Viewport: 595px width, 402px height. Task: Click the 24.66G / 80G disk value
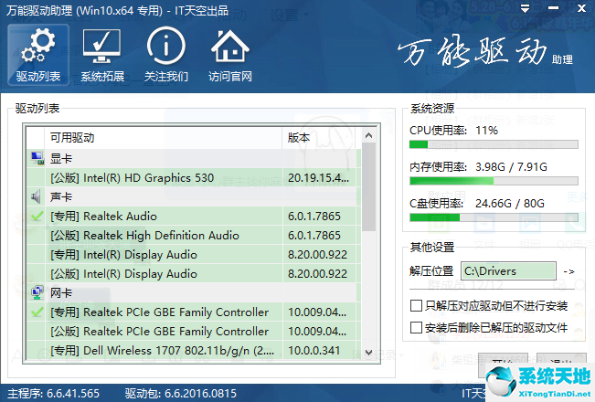tap(510, 203)
